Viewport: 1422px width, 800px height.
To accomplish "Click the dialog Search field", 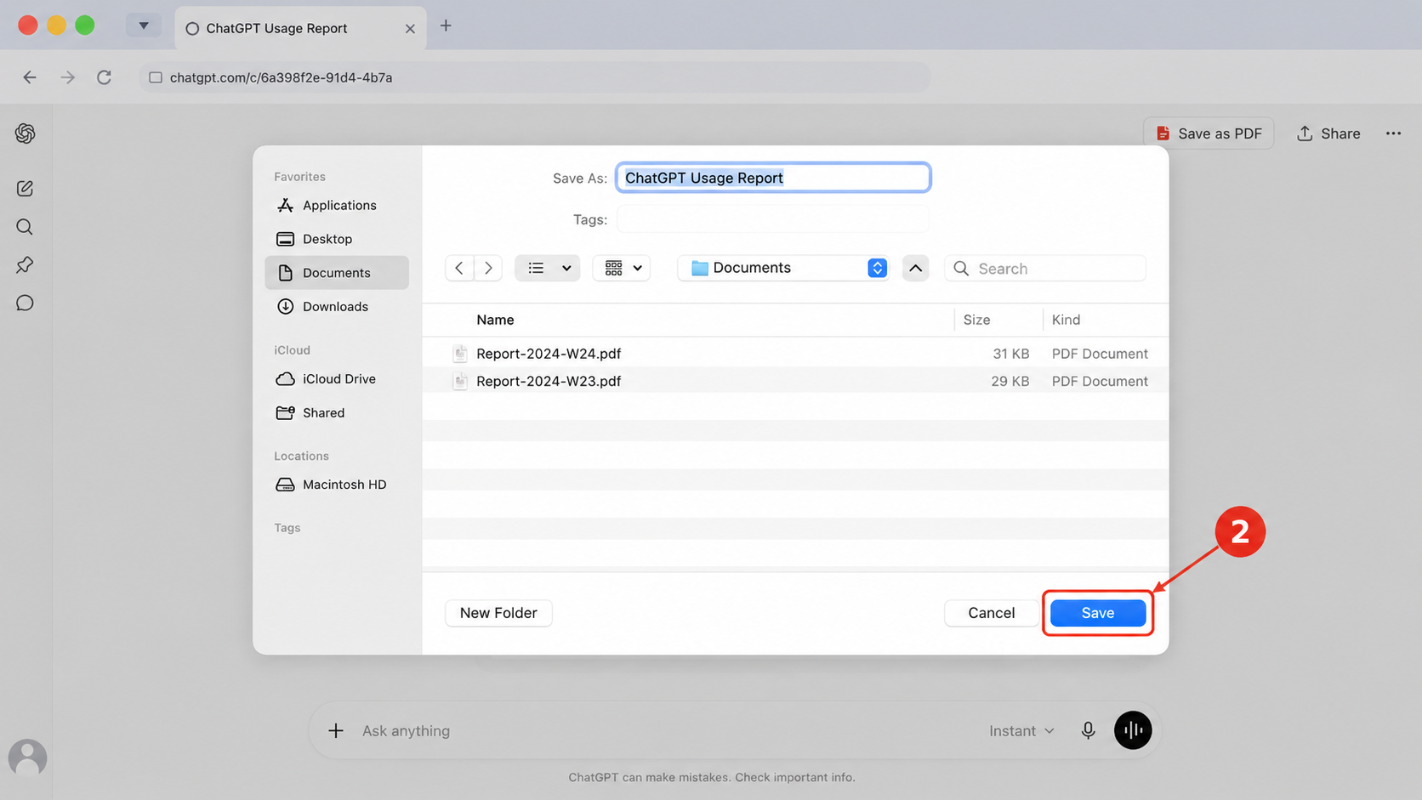I will coord(1045,269).
